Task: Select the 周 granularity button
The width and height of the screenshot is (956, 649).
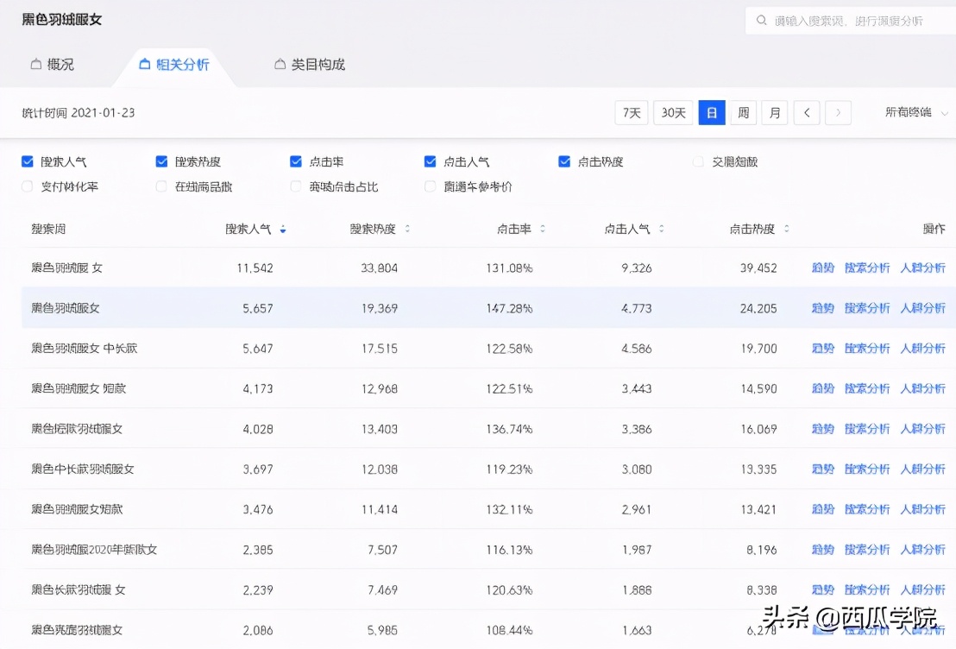Action: coord(743,113)
